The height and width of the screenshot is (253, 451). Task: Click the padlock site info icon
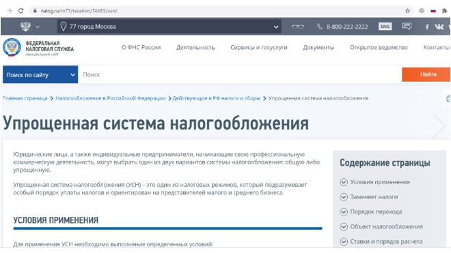35,11
